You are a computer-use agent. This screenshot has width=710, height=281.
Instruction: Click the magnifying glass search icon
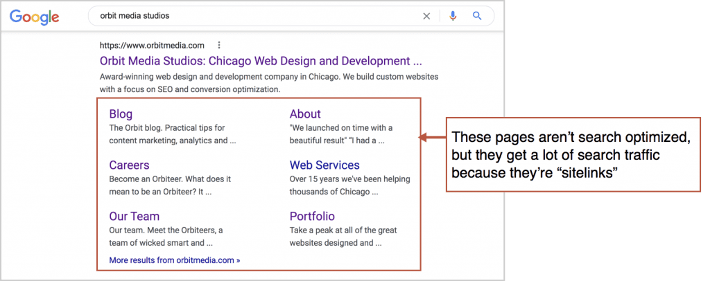[477, 16]
